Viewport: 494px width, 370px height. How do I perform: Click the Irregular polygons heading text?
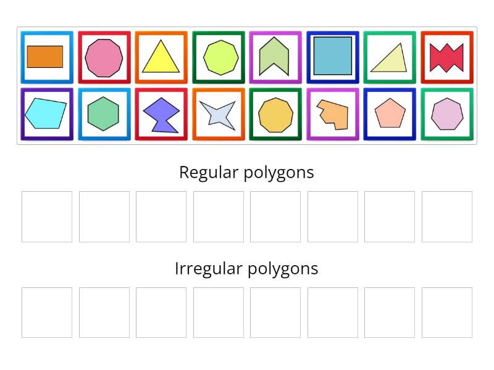tap(247, 269)
